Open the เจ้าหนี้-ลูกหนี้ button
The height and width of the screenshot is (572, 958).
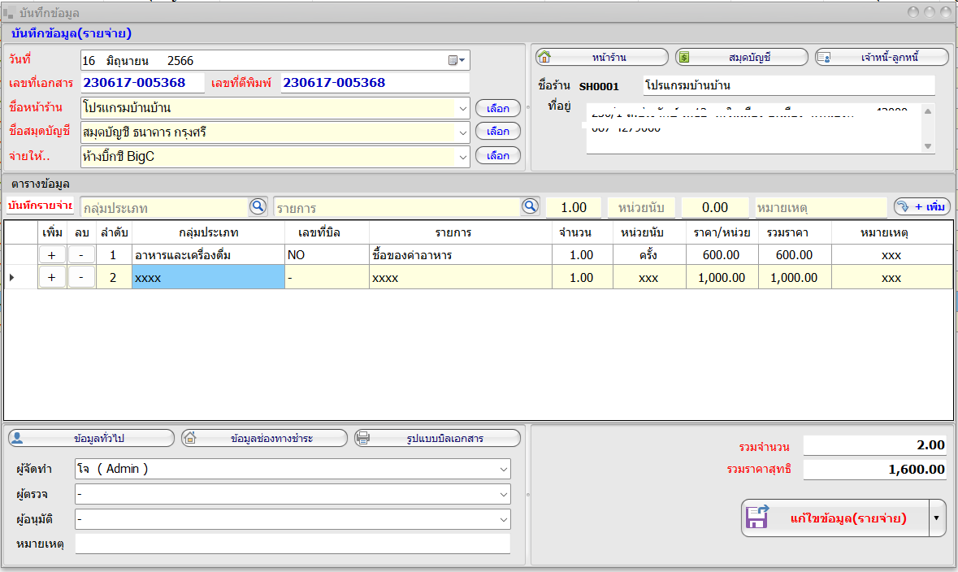pos(882,58)
